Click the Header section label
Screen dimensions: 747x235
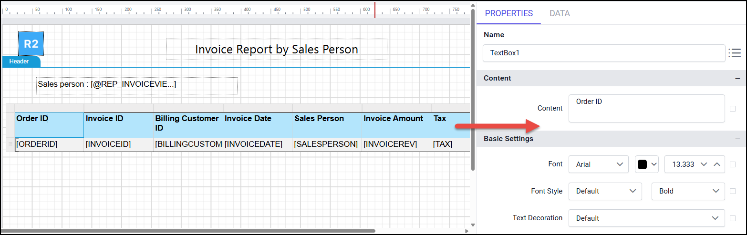[x=19, y=61]
